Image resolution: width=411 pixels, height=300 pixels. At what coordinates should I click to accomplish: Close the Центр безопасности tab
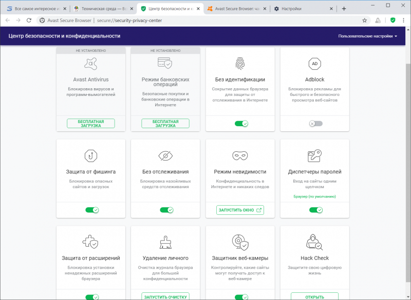click(x=198, y=9)
